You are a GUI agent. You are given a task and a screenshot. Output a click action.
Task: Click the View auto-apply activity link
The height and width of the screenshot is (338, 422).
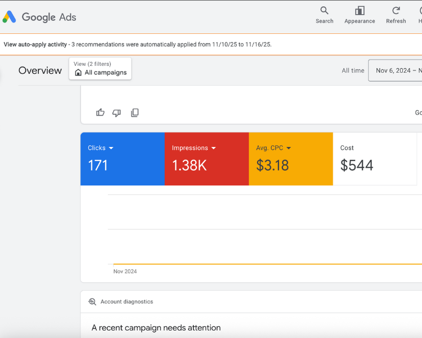(35, 45)
